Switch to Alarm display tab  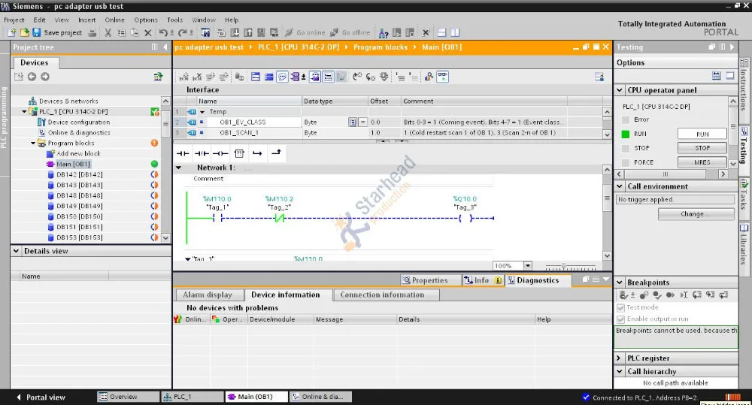pyautogui.click(x=208, y=295)
